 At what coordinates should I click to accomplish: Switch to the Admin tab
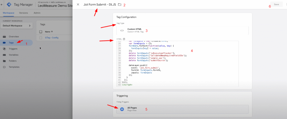pyautogui.click(x=37, y=13)
